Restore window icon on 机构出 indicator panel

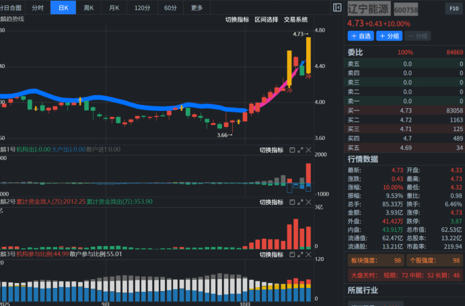(x=292, y=149)
